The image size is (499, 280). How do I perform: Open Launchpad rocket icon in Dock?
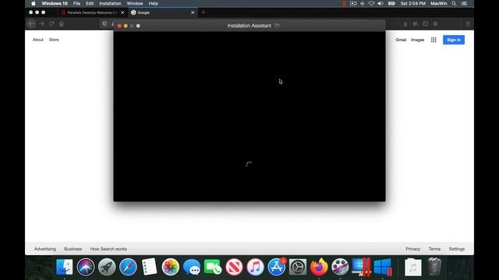point(107,267)
